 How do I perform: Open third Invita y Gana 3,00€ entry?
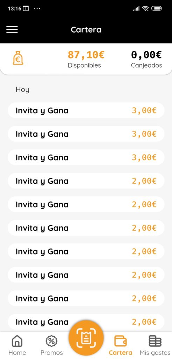[x=86, y=157]
